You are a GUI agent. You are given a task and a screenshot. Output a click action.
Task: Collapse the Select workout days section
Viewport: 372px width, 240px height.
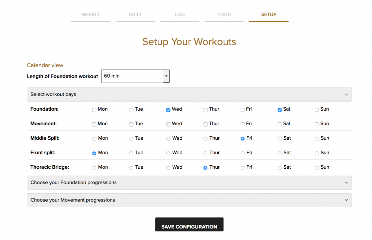pyautogui.click(x=189, y=94)
